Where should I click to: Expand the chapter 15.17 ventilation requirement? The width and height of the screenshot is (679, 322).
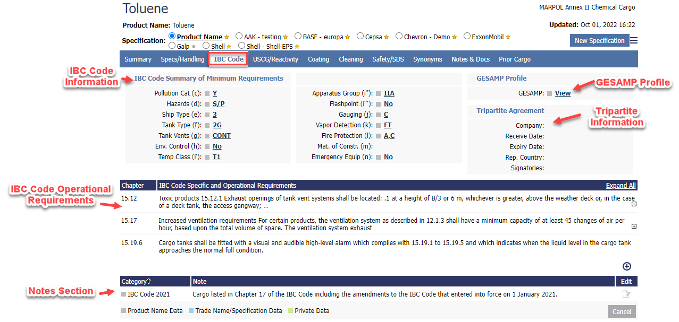point(634,226)
